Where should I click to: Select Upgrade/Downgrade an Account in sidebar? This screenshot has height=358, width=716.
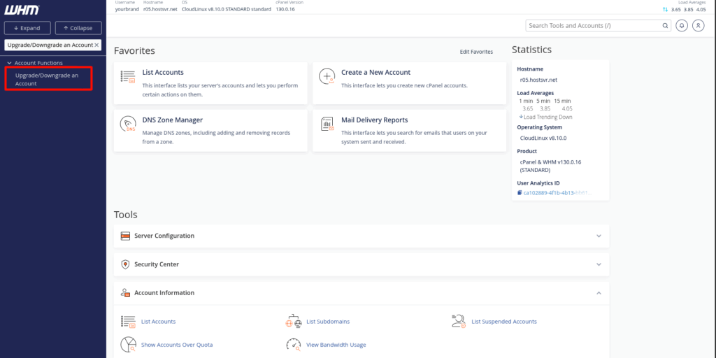(x=47, y=79)
